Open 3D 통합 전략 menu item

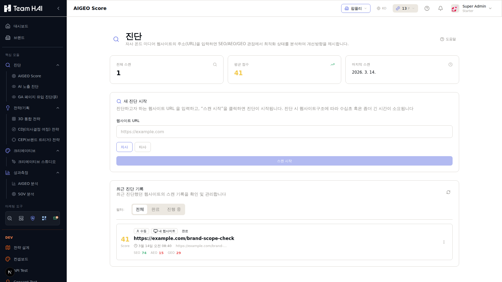[36, 119]
